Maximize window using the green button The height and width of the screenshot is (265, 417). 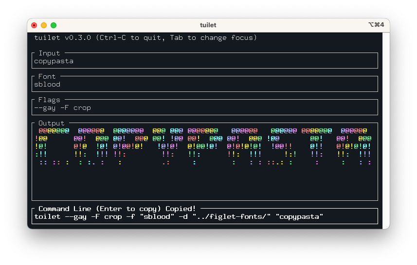[54, 25]
